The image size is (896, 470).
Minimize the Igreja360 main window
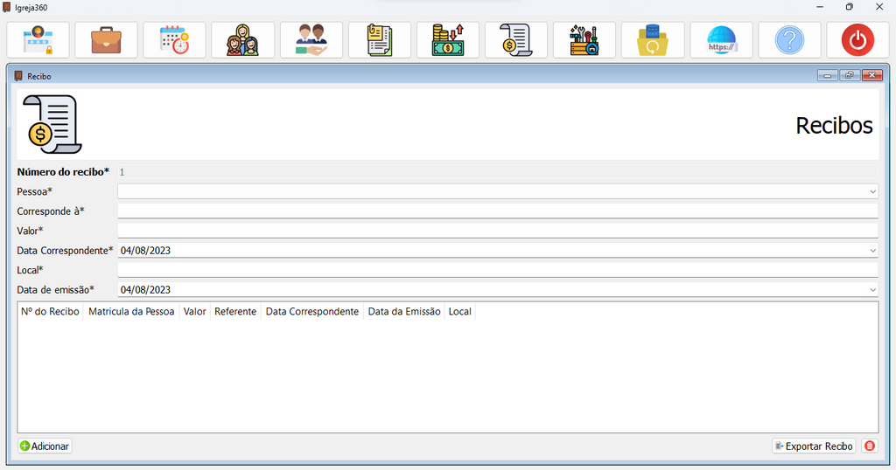click(819, 7)
